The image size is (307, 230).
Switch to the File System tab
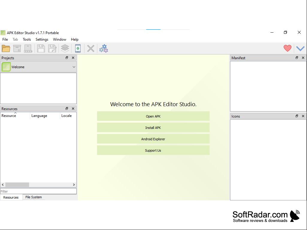(34, 197)
